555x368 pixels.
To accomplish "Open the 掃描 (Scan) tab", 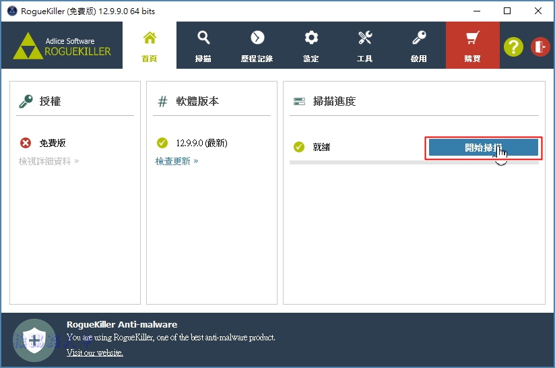I will [x=203, y=45].
